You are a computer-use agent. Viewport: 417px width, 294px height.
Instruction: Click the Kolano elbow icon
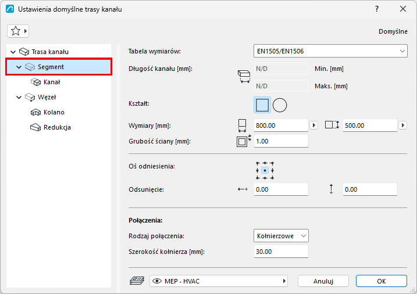tap(35, 112)
